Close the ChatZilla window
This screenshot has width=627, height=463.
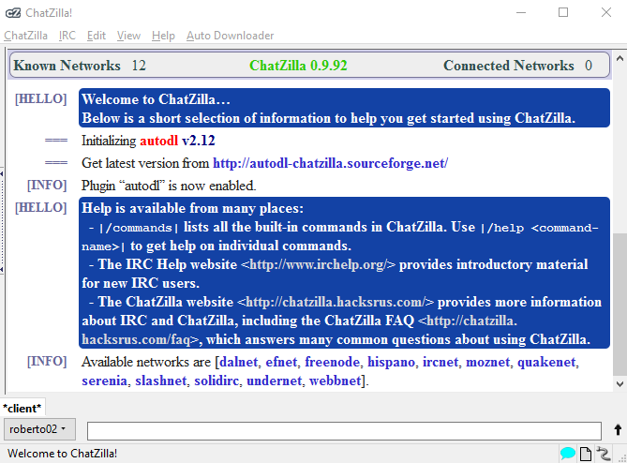[x=606, y=13]
